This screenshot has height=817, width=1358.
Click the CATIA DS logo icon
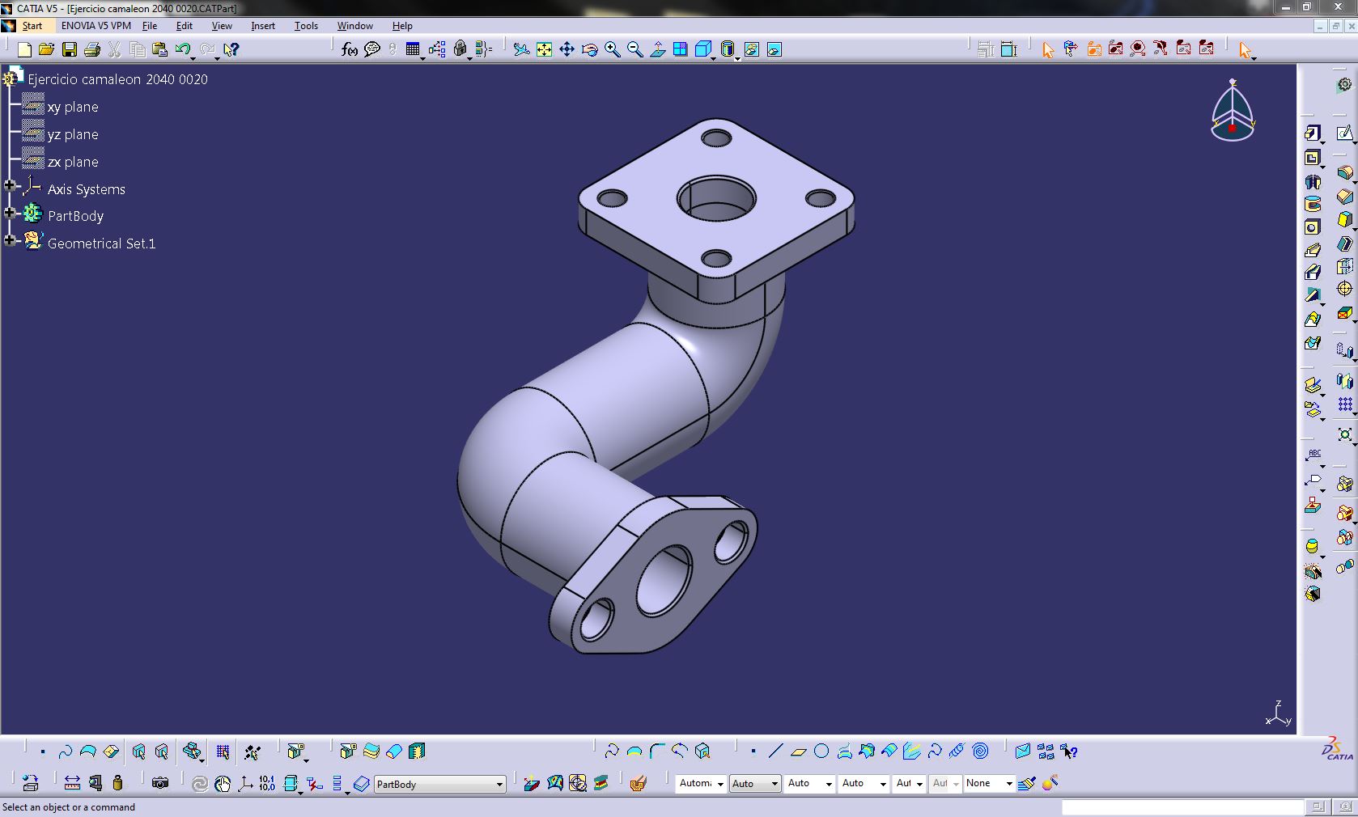click(1336, 749)
